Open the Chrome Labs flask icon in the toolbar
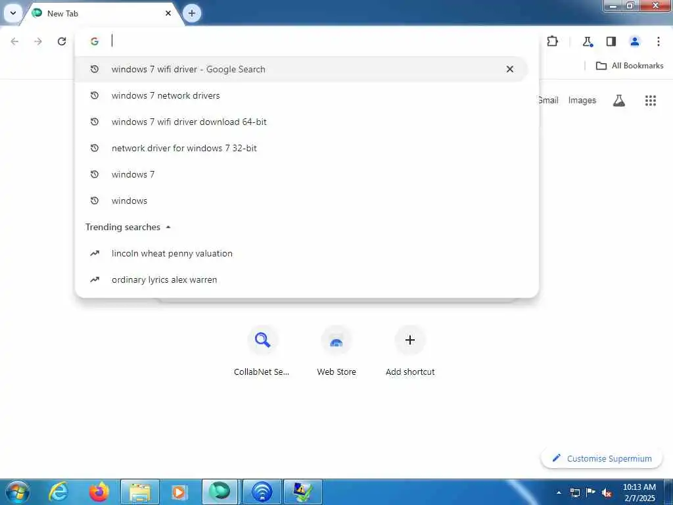The image size is (673, 505). coord(587,41)
